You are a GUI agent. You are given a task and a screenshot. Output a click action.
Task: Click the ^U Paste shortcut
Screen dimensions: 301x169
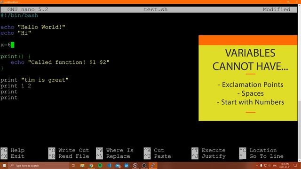coord(158,156)
